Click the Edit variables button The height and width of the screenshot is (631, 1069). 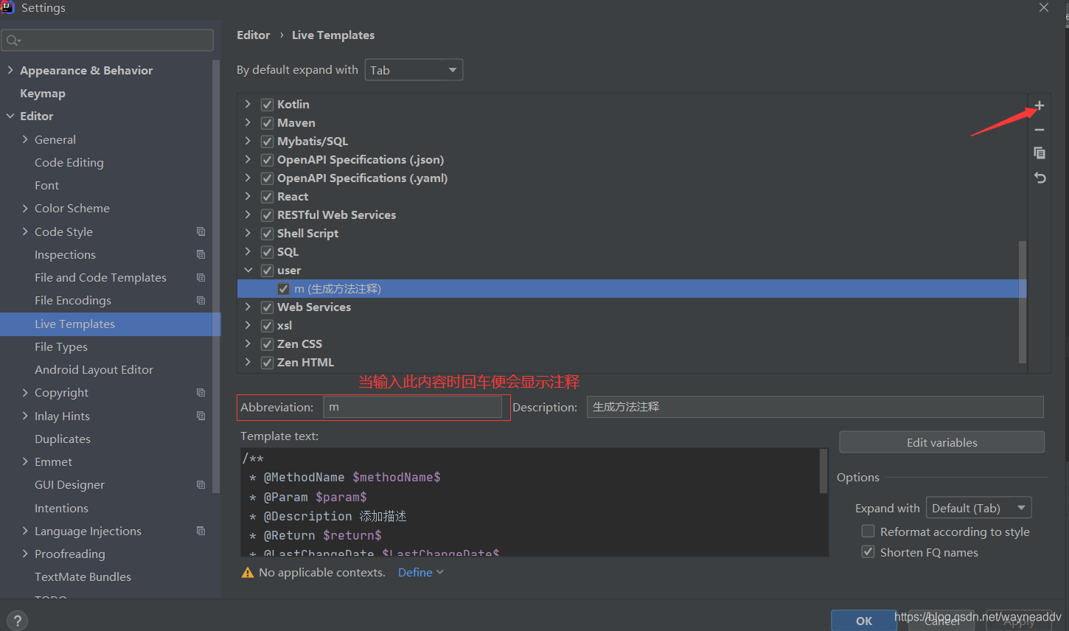click(941, 442)
